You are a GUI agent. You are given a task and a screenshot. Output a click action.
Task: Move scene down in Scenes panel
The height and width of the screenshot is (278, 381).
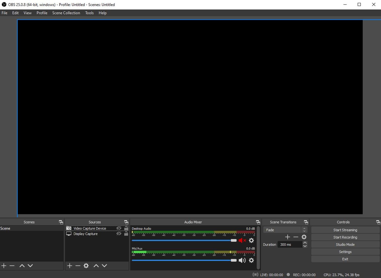pyautogui.click(x=30, y=266)
